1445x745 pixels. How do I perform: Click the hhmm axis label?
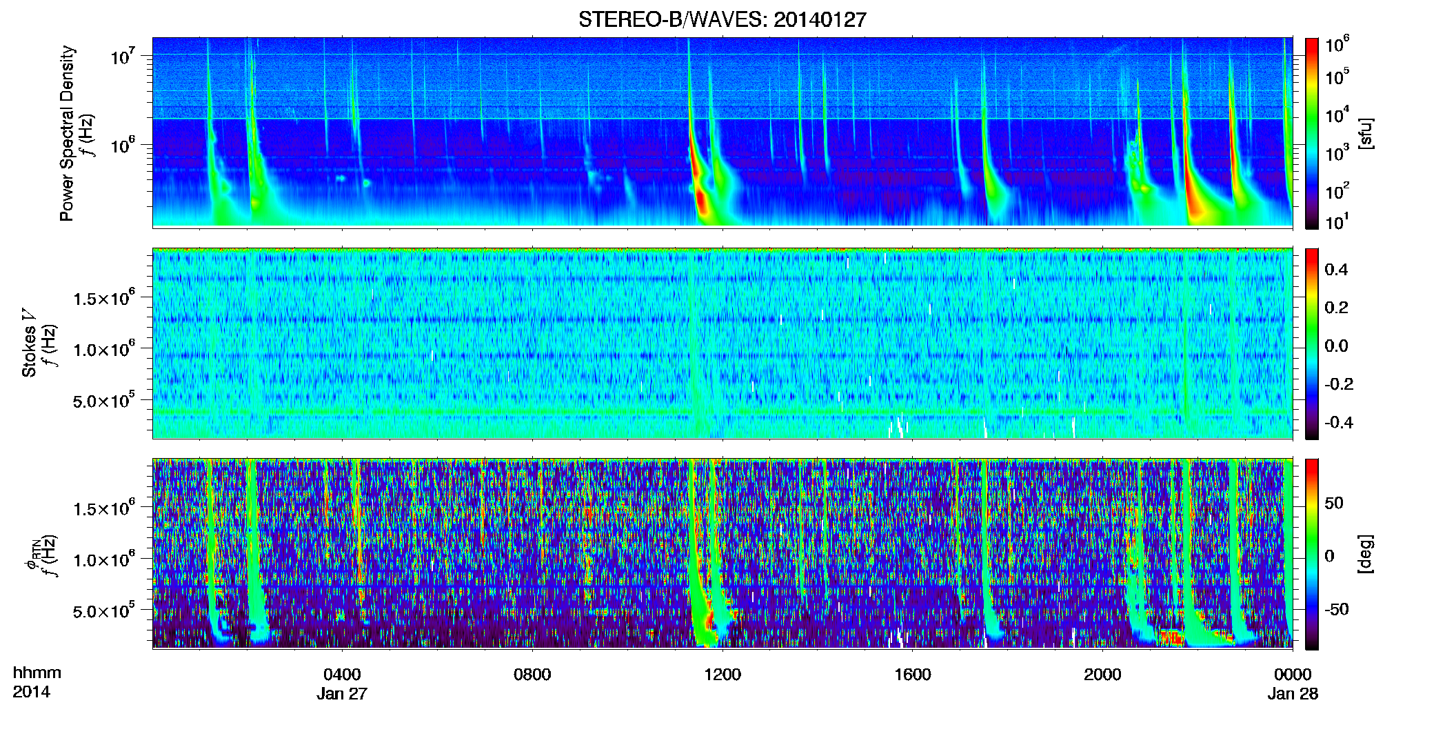(37, 673)
